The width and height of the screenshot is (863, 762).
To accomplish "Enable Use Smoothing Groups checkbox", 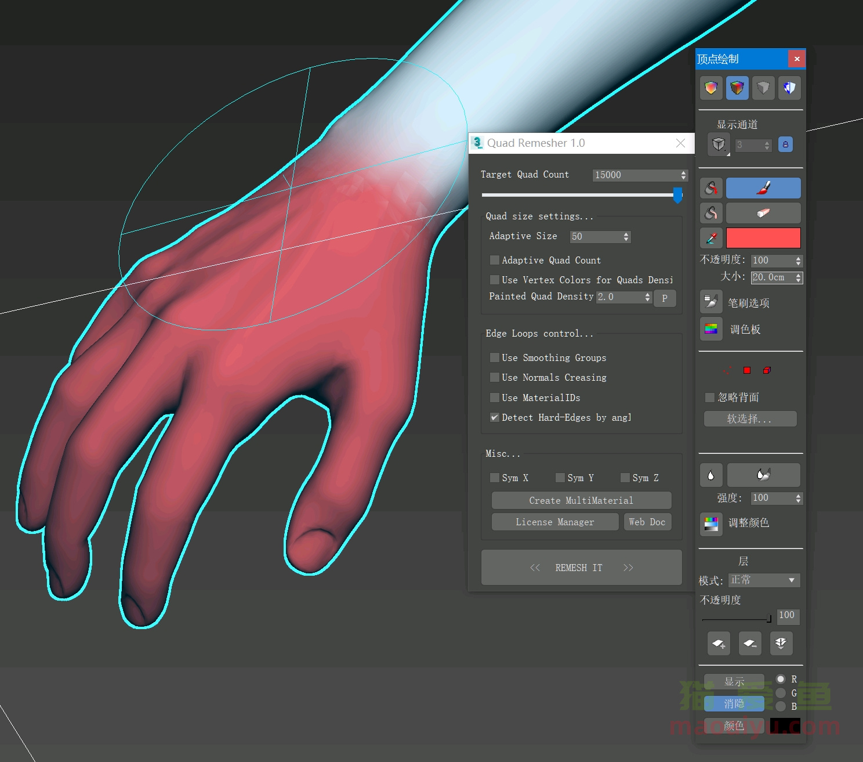I will [495, 357].
